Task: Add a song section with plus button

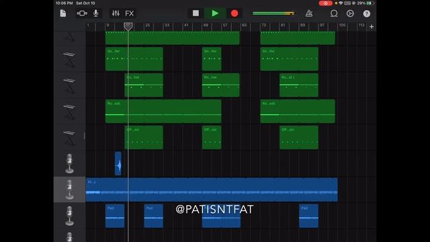Action: coord(372,27)
